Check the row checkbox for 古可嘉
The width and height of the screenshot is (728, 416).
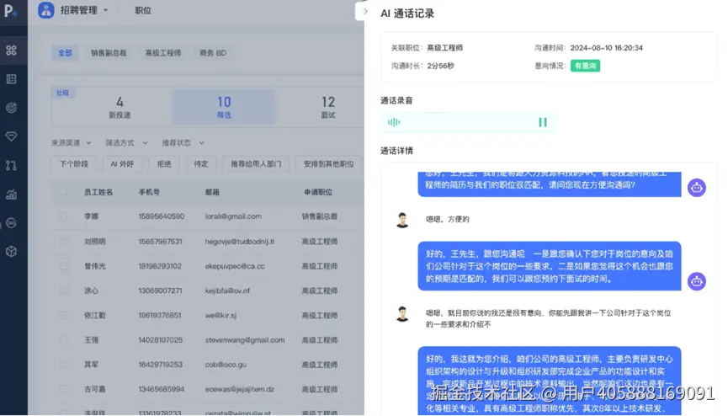click(63, 389)
